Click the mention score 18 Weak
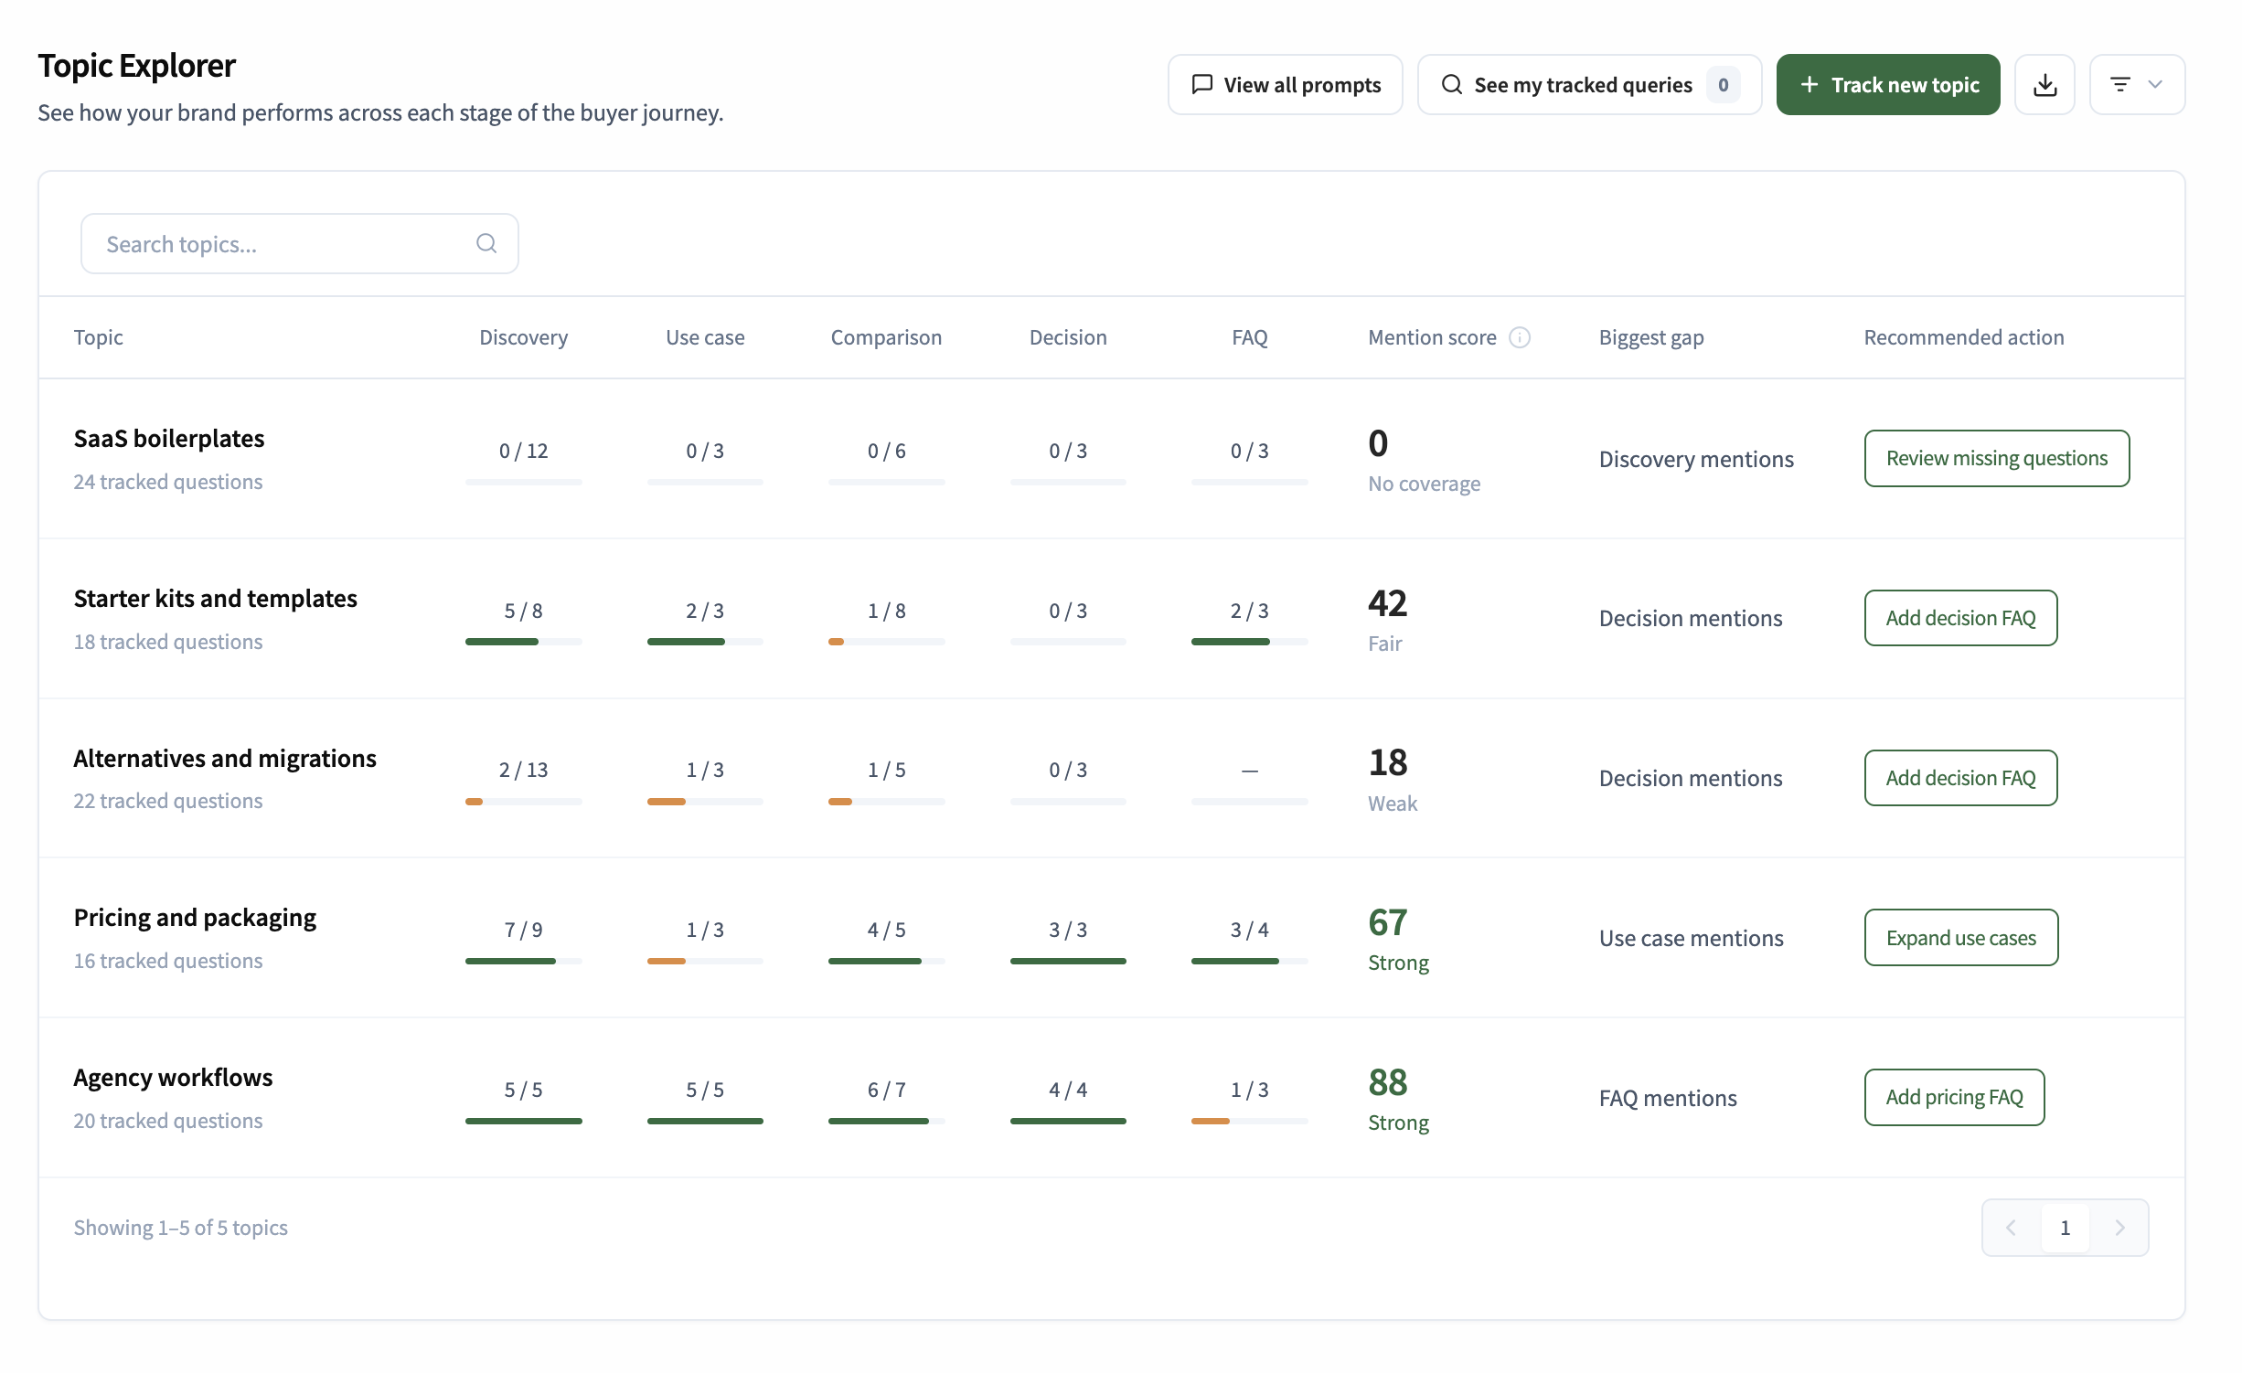This screenshot has height=1373, width=2242. [x=1393, y=779]
